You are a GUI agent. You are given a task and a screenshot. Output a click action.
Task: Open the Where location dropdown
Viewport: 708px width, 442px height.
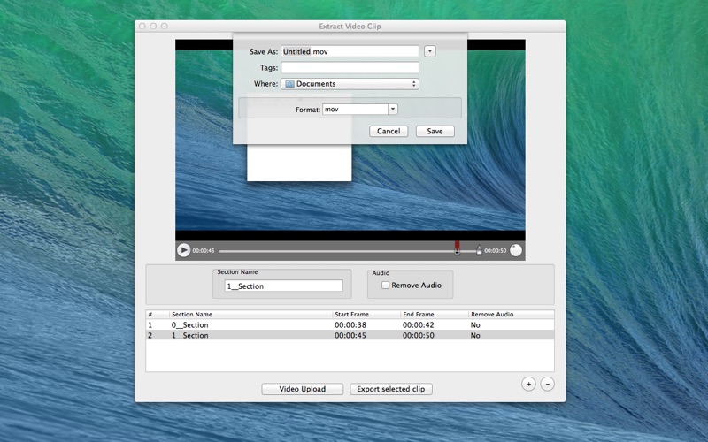[350, 84]
